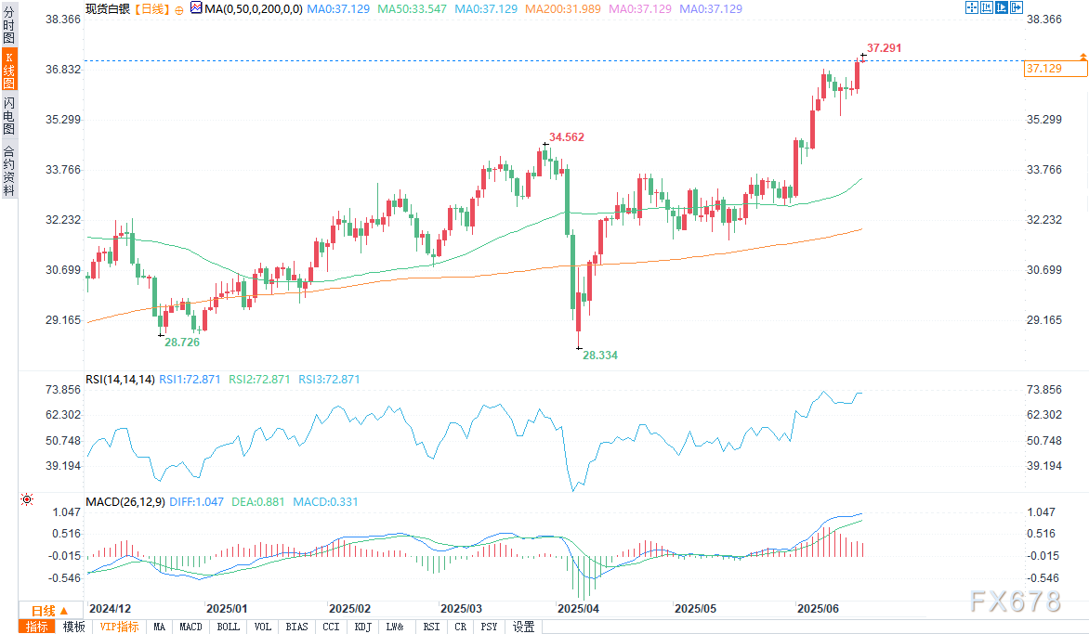
Task: Click the 2025/04 date on the time axis
Action: pyautogui.click(x=579, y=609)
